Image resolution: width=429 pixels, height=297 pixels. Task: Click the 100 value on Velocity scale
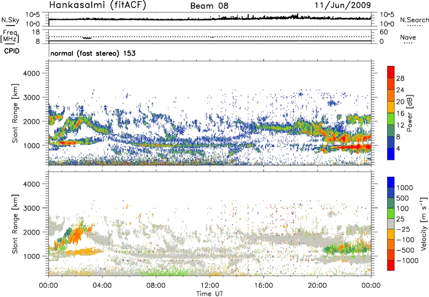(403, 209)
